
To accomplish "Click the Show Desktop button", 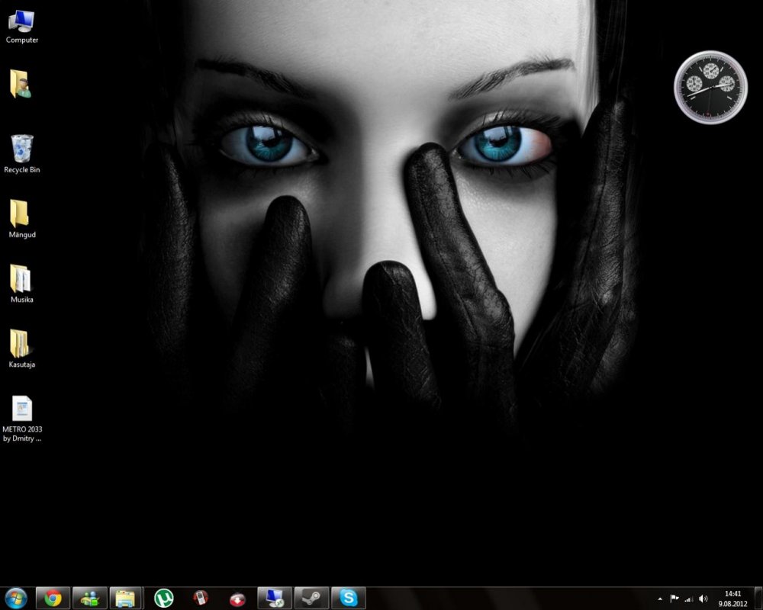I will coord(759,599).
